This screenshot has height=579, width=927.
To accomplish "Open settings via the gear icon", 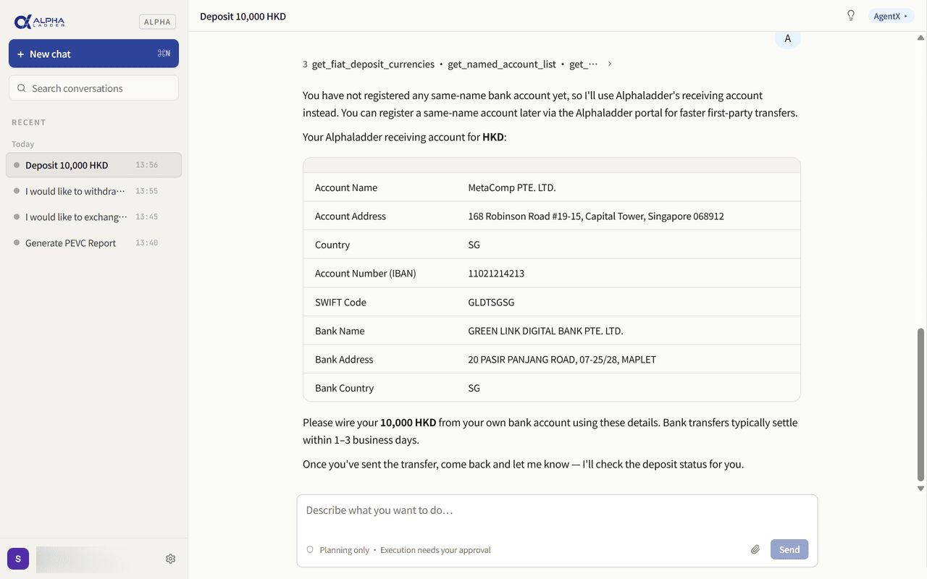I will pyautogui.click(x=170, y=559).
